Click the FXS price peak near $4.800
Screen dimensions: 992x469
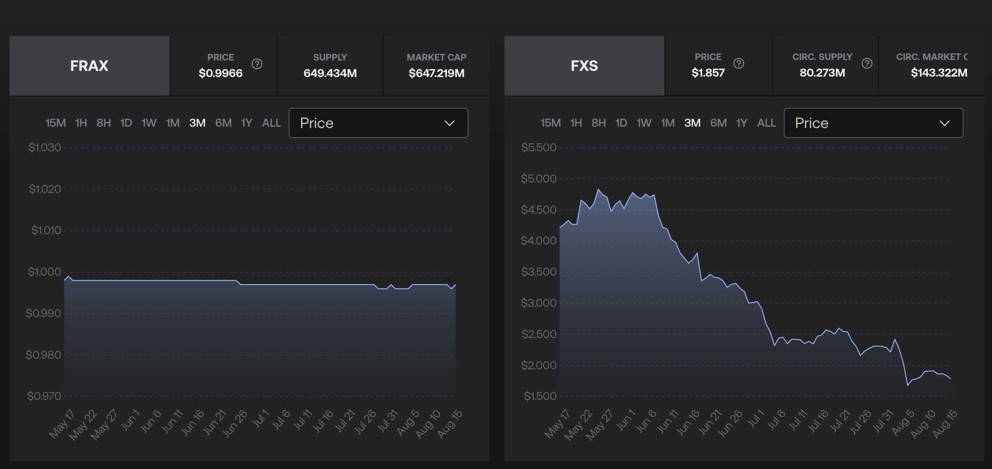pyautogui.click(x=599, y=190)
